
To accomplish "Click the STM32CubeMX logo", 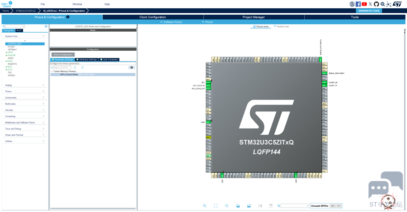I will click(7, 4).
